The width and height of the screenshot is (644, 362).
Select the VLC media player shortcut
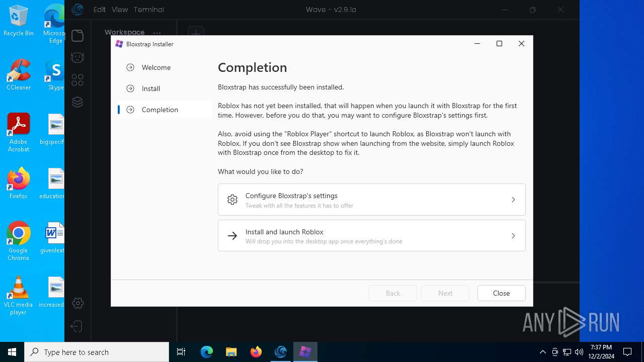(x=19, y=296)
